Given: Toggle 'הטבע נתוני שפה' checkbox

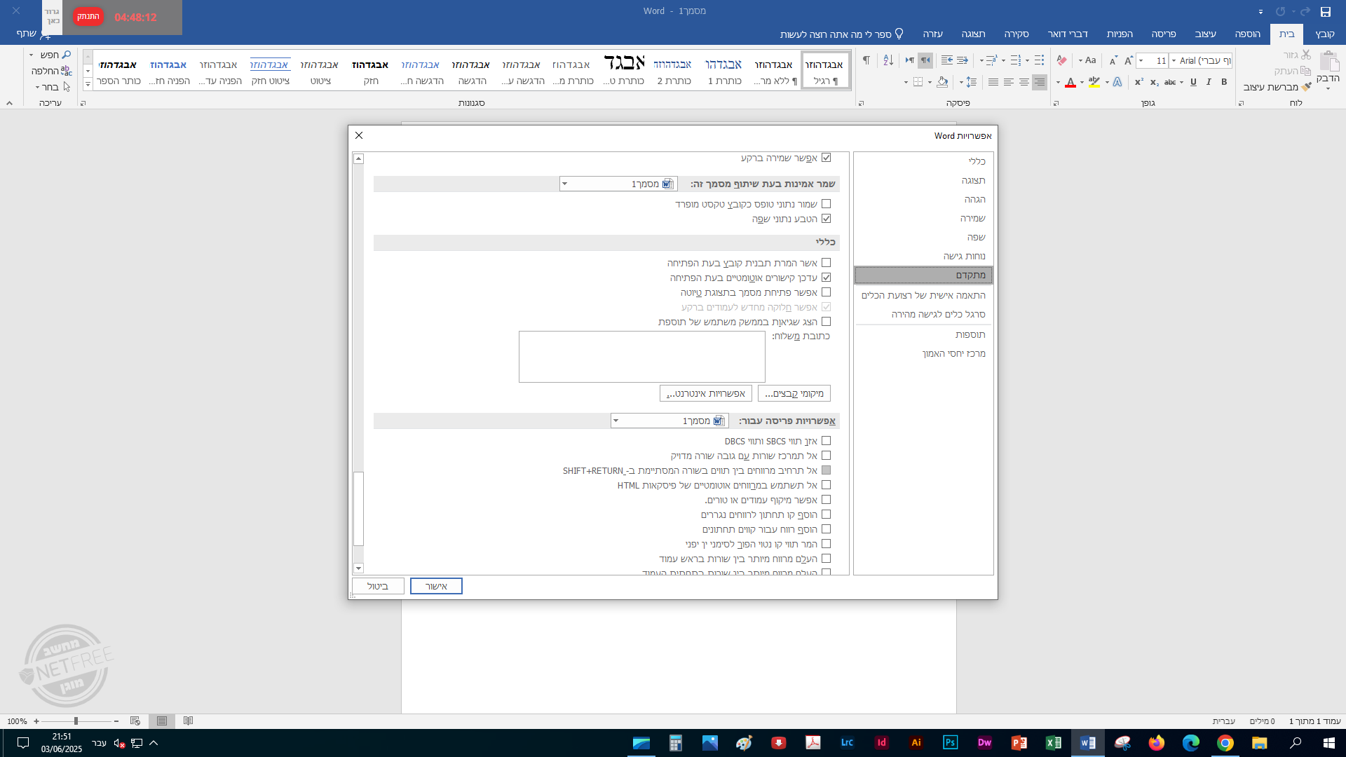Looking at the screenshot, I should tap(827, 219).
